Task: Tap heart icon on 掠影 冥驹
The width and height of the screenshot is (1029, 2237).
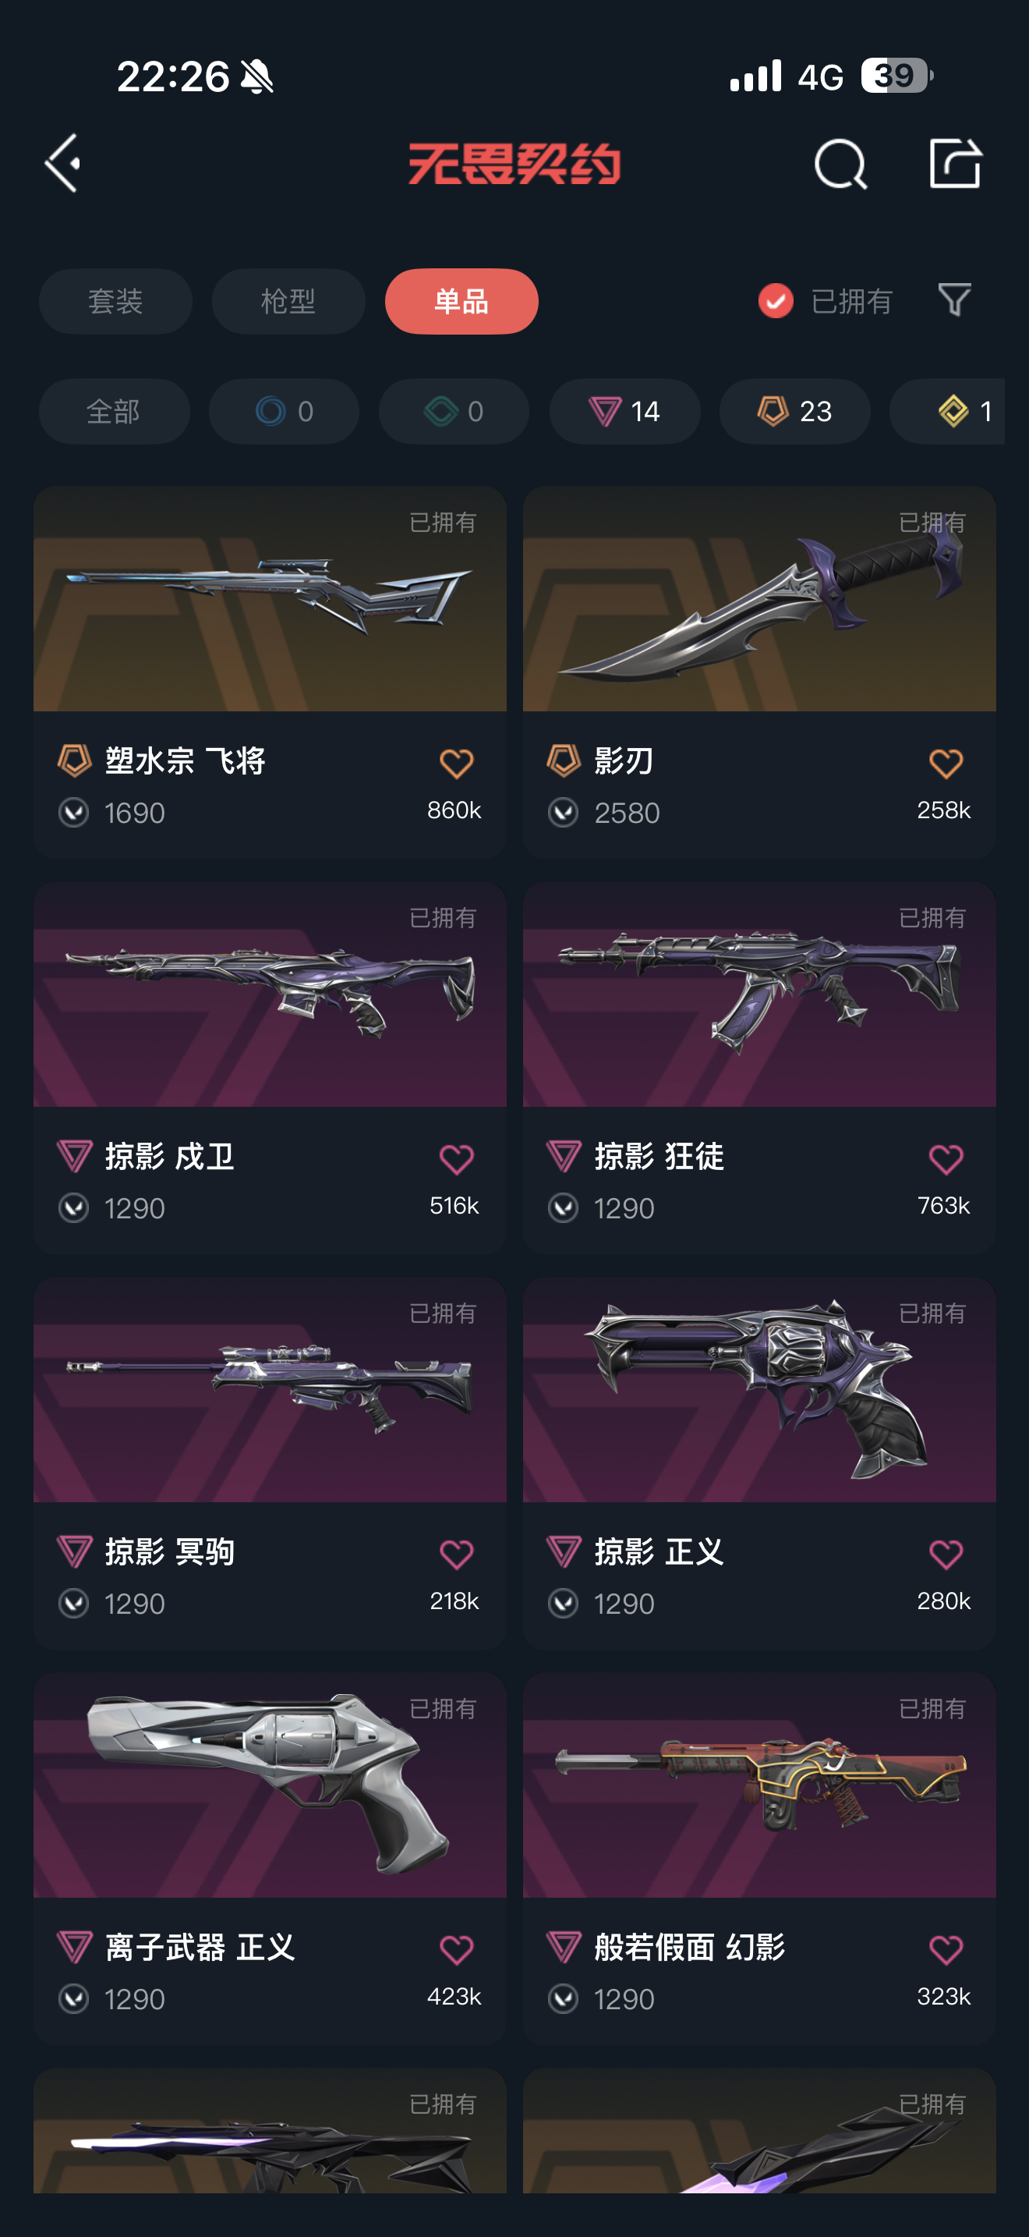Action: click(455, 1554)
